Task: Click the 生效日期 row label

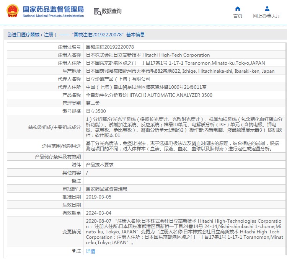Action: click(x=72, y=205)
